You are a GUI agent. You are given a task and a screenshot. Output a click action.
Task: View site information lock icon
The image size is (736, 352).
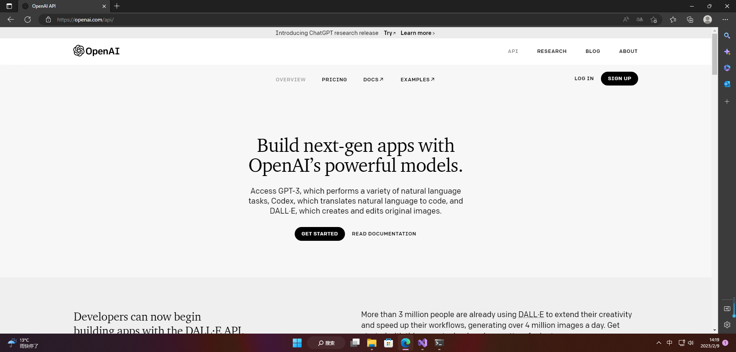48,20
